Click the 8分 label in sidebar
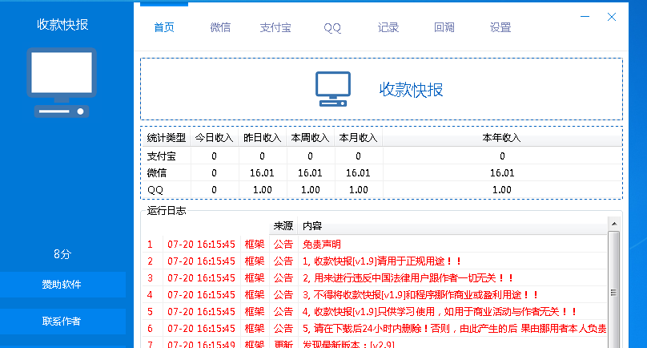This screenshot has height=348, width=647. (x=62, y=254)
